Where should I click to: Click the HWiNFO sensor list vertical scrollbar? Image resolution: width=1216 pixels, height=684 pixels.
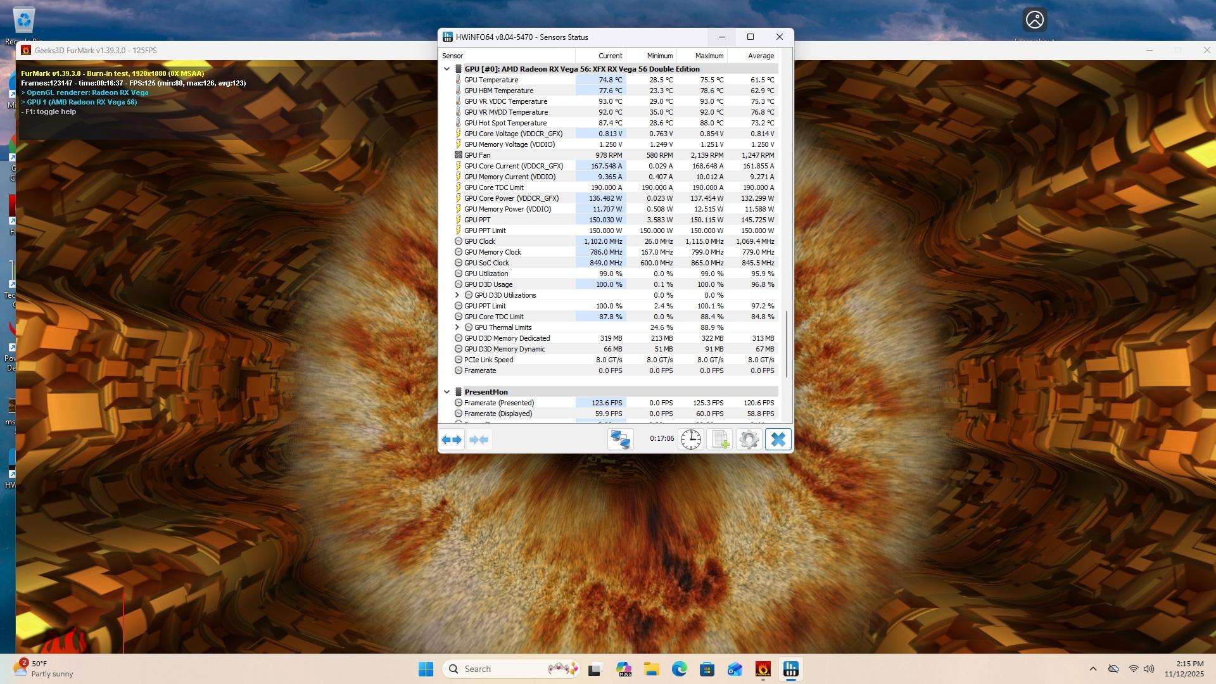click(x=787, y=344)
